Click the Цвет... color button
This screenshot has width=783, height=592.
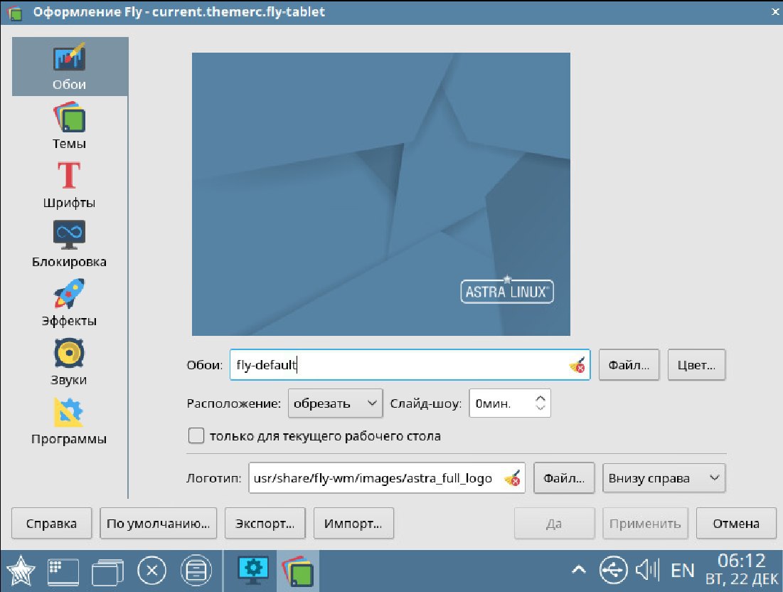(696, 365)
